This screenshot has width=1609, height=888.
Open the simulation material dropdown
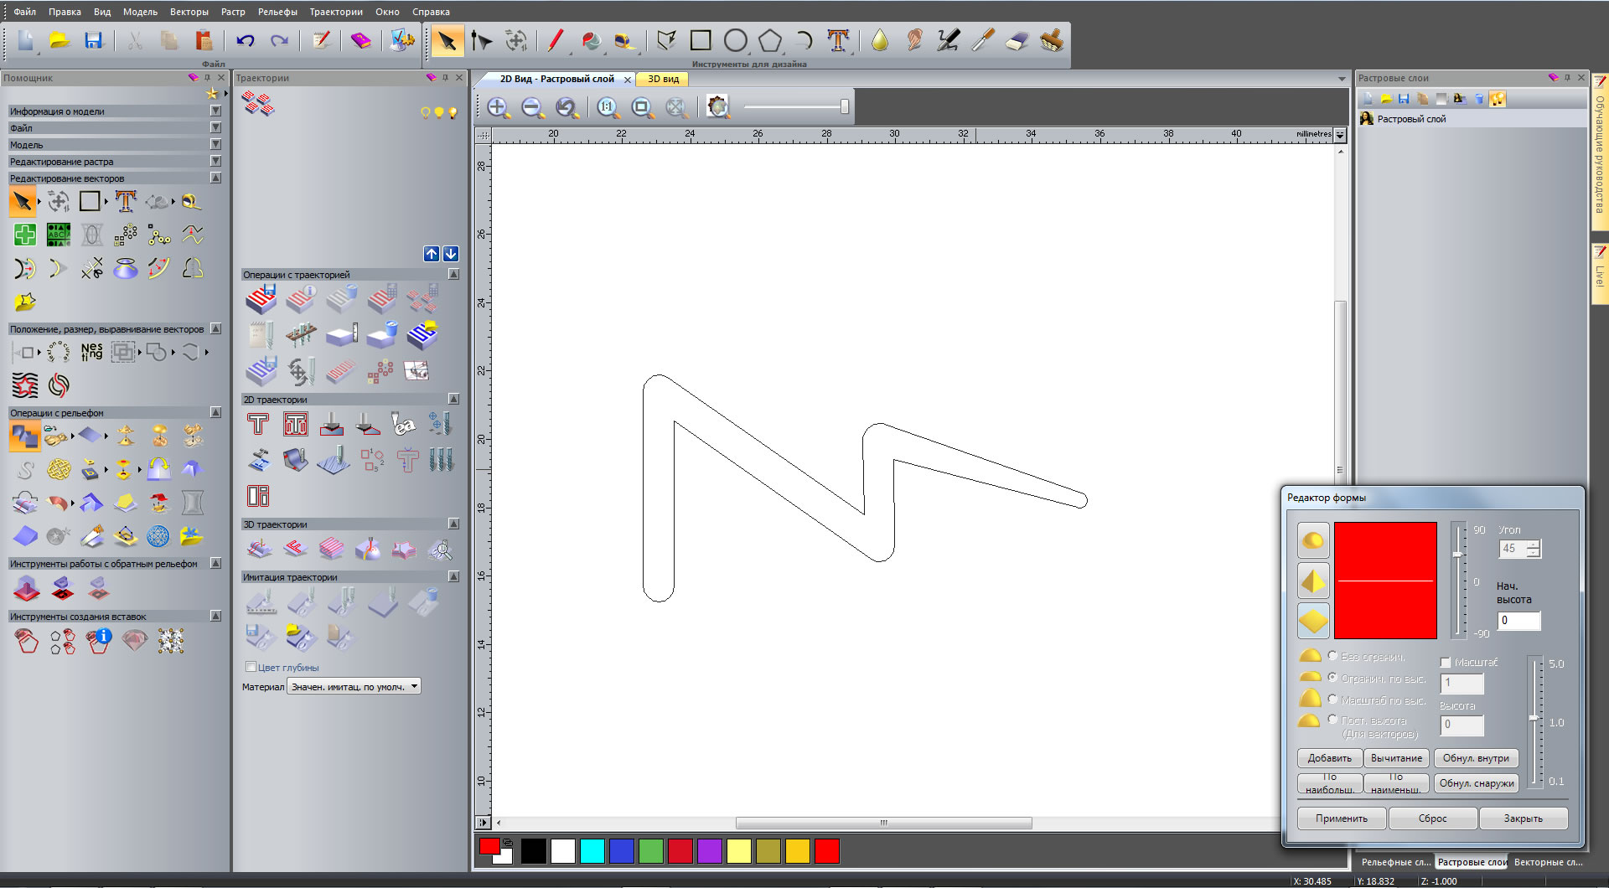tap(354, 687)
